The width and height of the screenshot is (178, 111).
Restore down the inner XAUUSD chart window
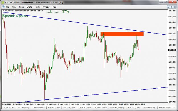coord(171,7)
